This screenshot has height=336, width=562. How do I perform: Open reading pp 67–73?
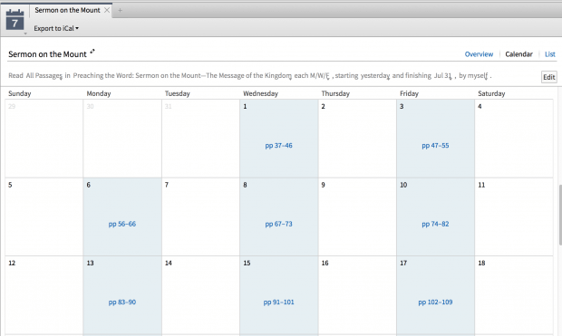278,224
